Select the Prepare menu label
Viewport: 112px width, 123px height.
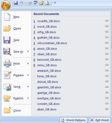click(x=18, y=75)
